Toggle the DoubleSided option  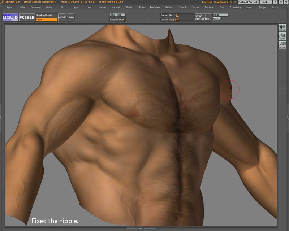[46, 15]
